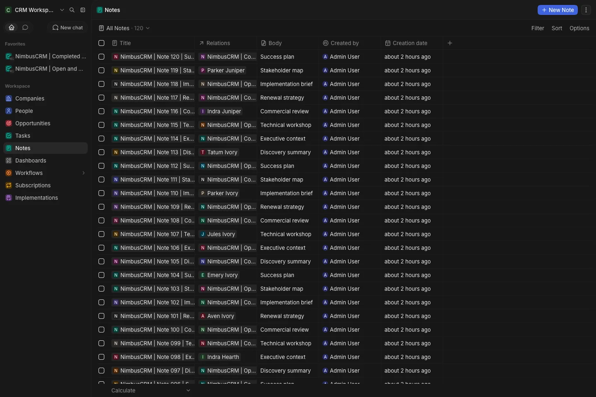Open Companies in the sidebar
The height and width of the screenshot is (397, 596).
(46, 98)
